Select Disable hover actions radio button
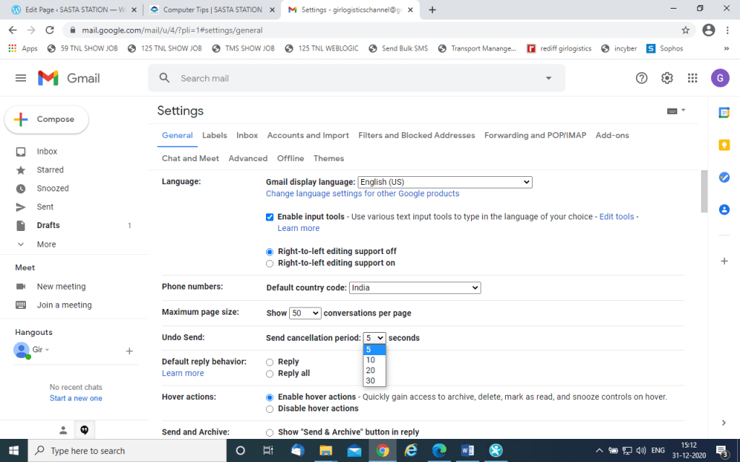This screenshot has height=462, width=740. (x=270, y=409)
